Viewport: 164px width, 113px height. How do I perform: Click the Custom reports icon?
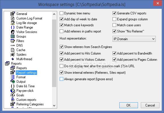[x=13, y=100]
